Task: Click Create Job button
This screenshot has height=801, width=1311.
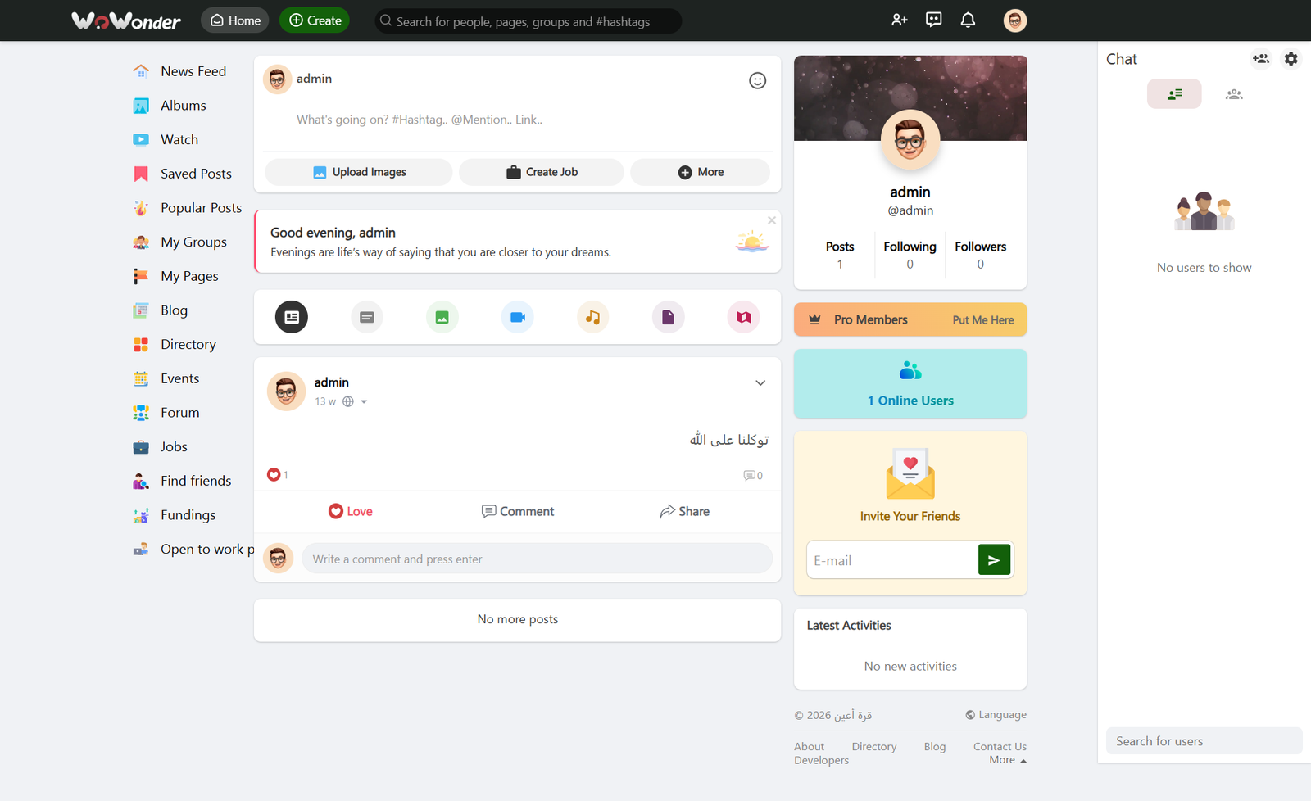Action: [x=542, y=172]
